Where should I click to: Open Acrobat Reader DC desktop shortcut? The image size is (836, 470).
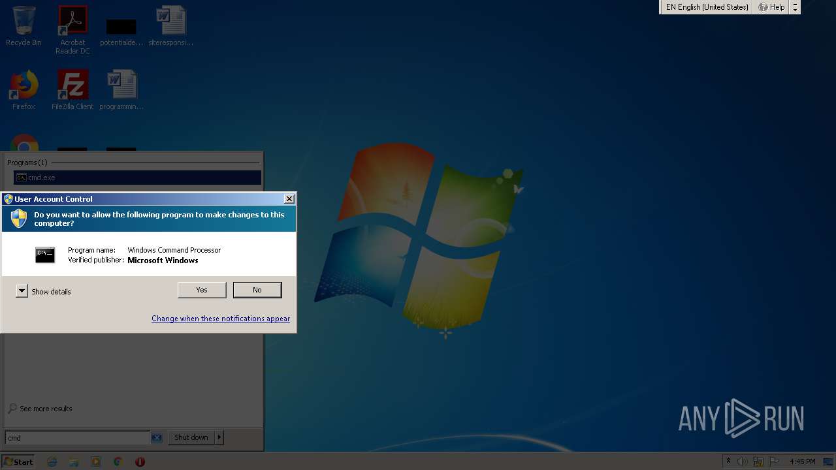[x=72, y=30]
